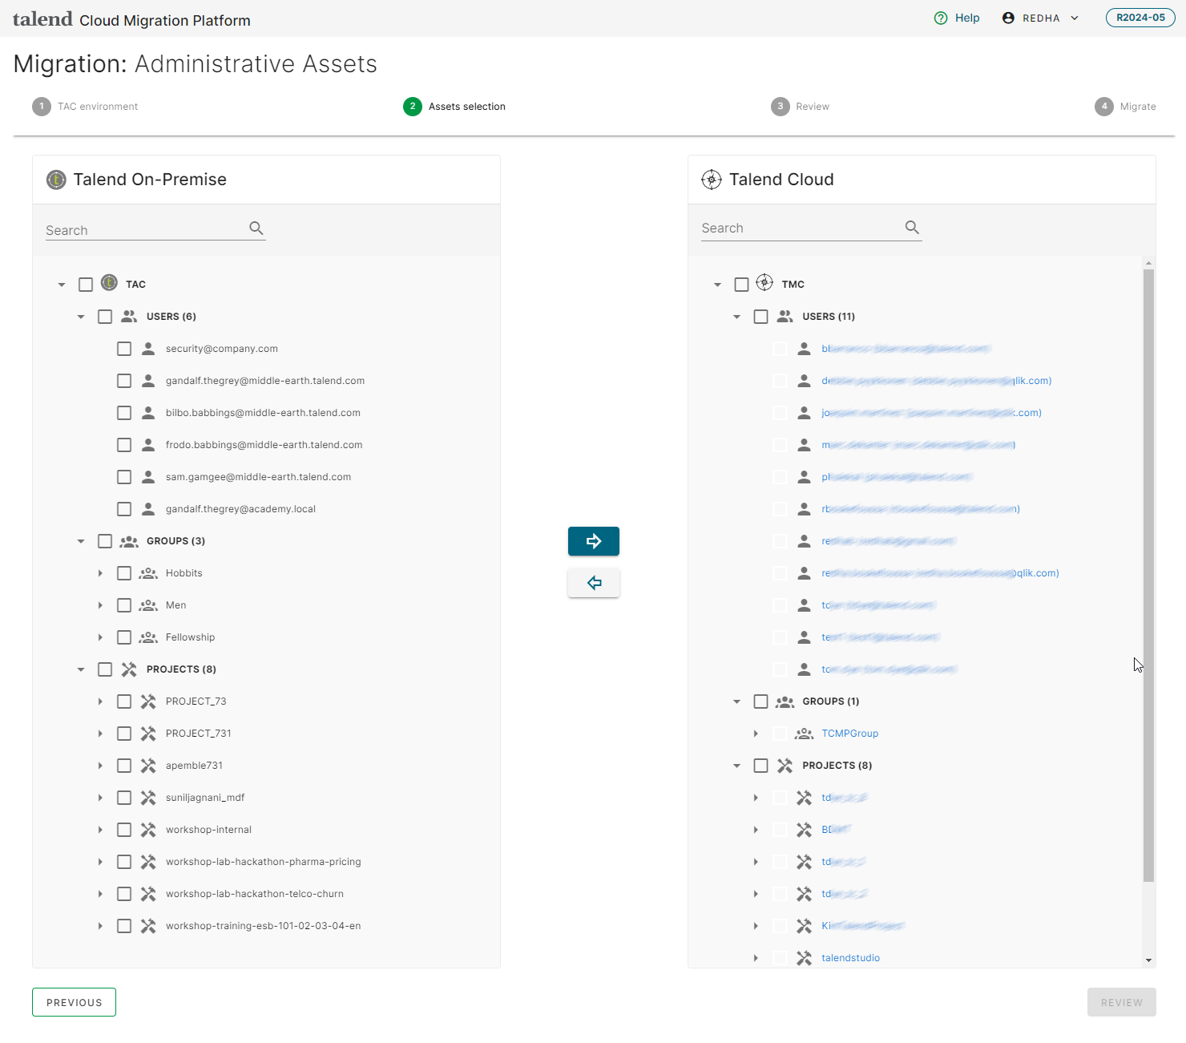Click the Cloud scrollbar up arrow

[x=1148, y=263]
